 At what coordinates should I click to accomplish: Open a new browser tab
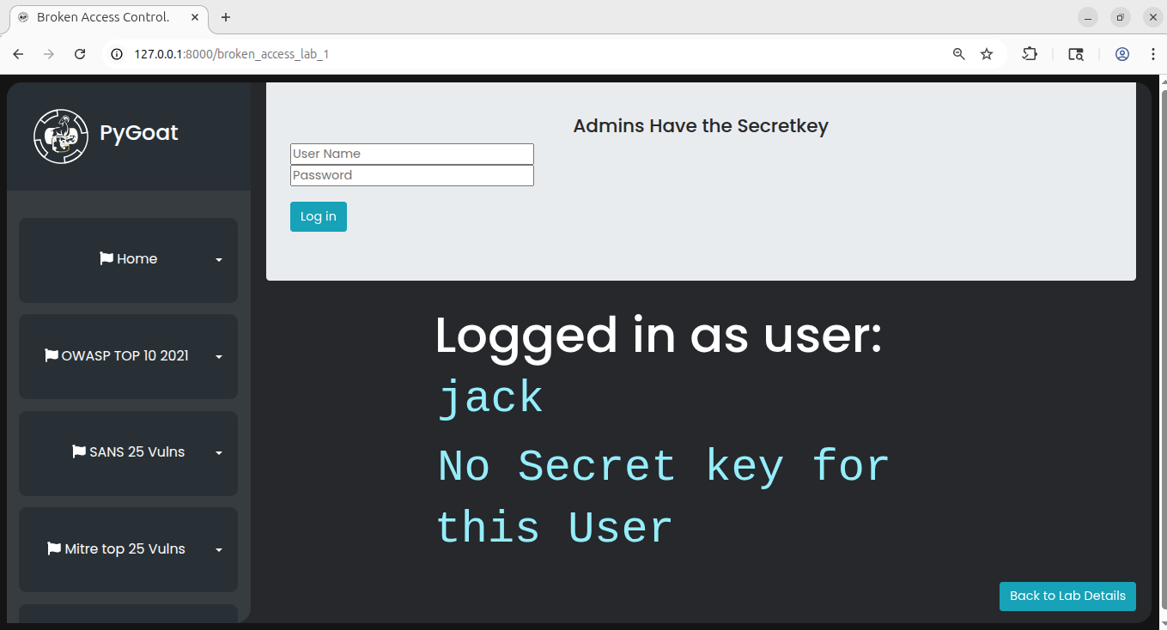[x=226, y=17]
